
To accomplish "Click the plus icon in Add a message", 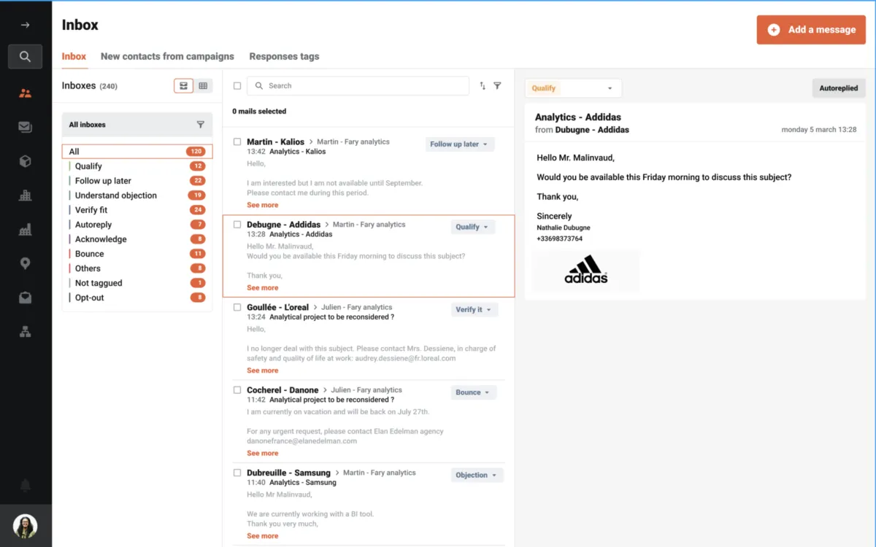I will pos(774,30).
